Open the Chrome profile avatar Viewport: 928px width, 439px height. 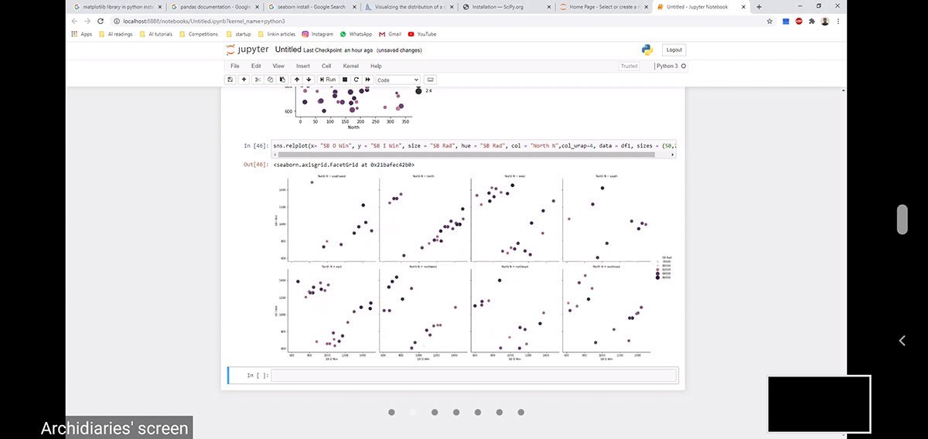click(825, 21)
